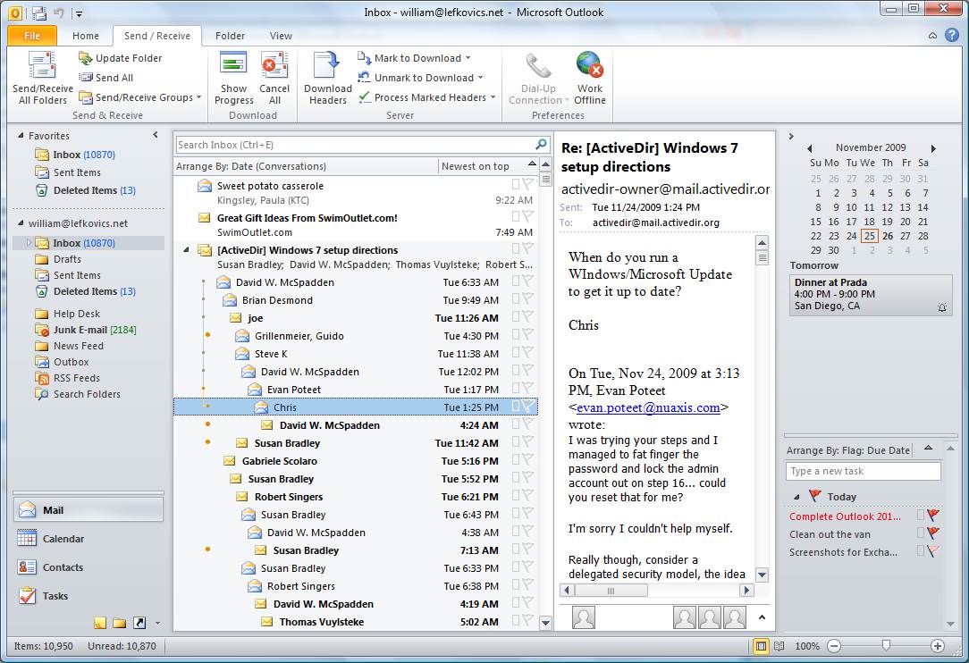Open evan.poteet@nuaxis.com email link
Image resolution: width=969 pixels, height=663 pixels.
coord(648,407)
